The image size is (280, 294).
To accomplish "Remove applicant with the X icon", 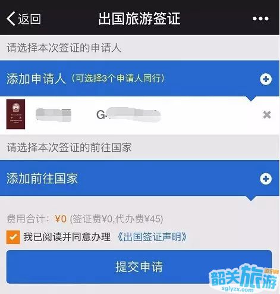I will (x=267, y=115).
